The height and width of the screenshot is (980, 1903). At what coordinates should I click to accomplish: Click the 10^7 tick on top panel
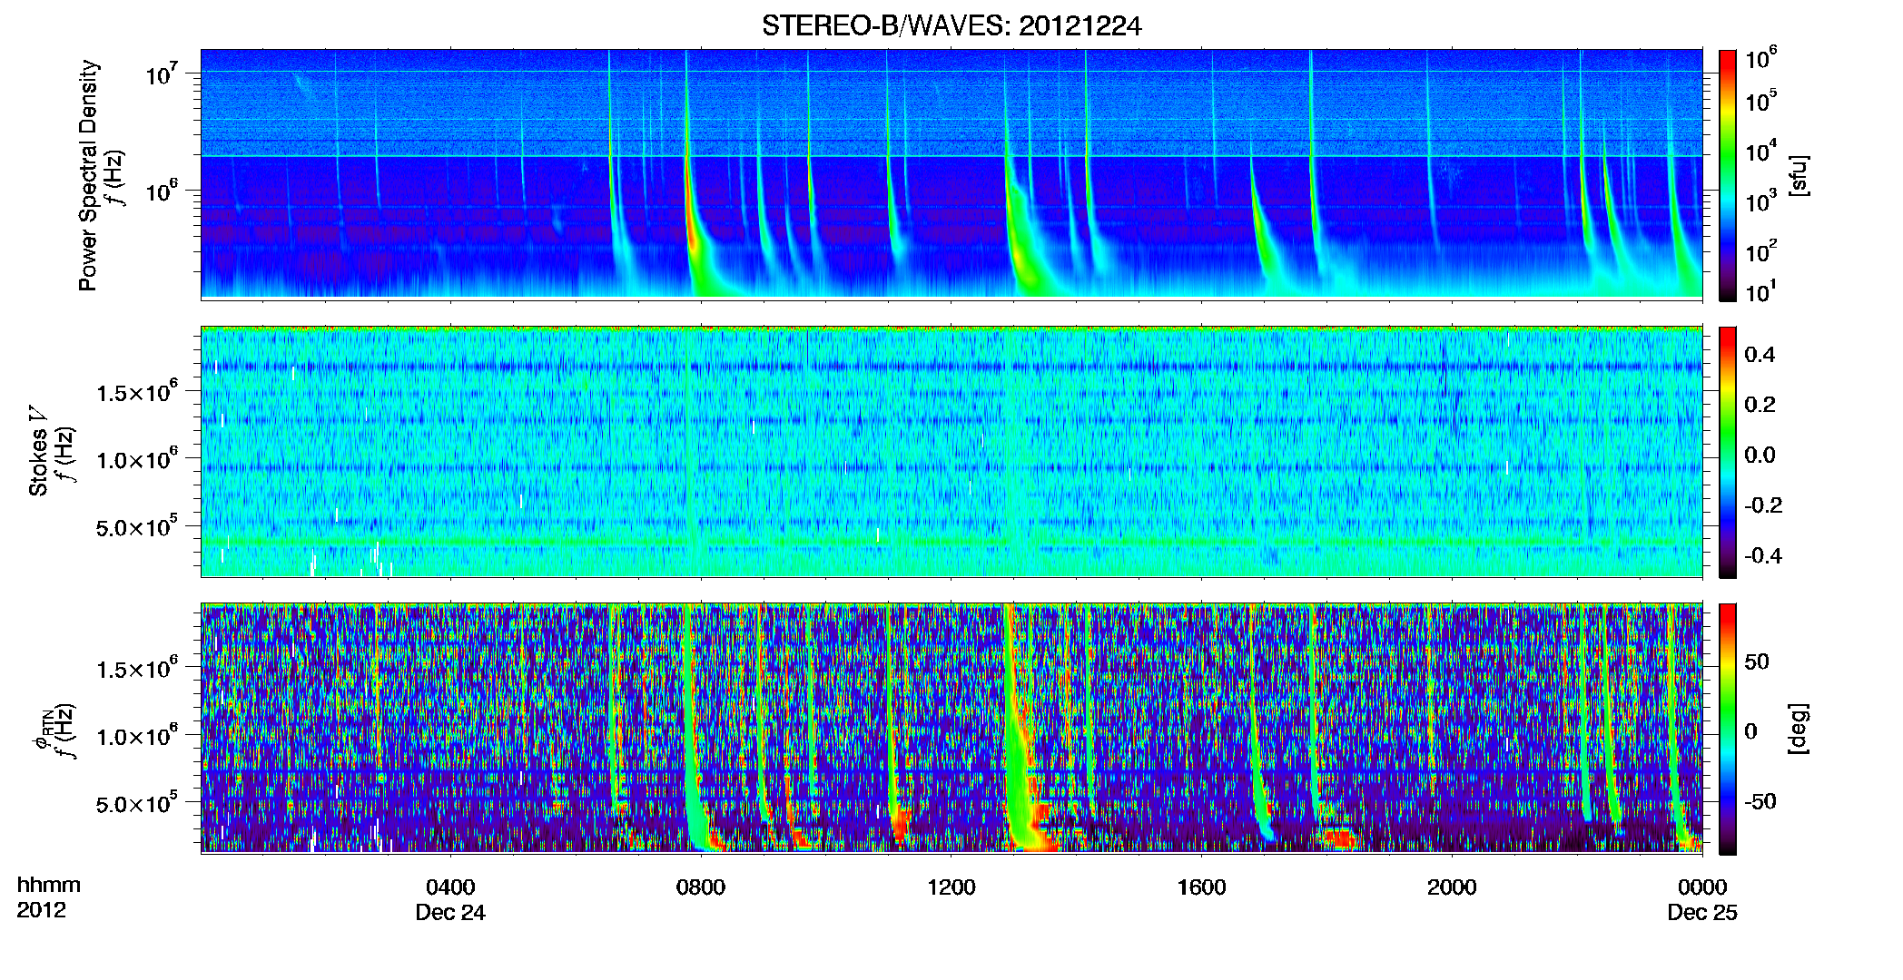[x=162, y=73]
